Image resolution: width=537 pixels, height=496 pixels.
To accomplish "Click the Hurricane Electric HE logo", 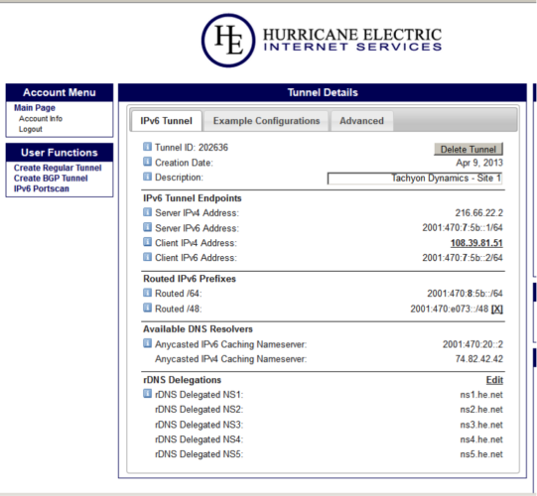I will pyautogui.click(x=228, y=41).
